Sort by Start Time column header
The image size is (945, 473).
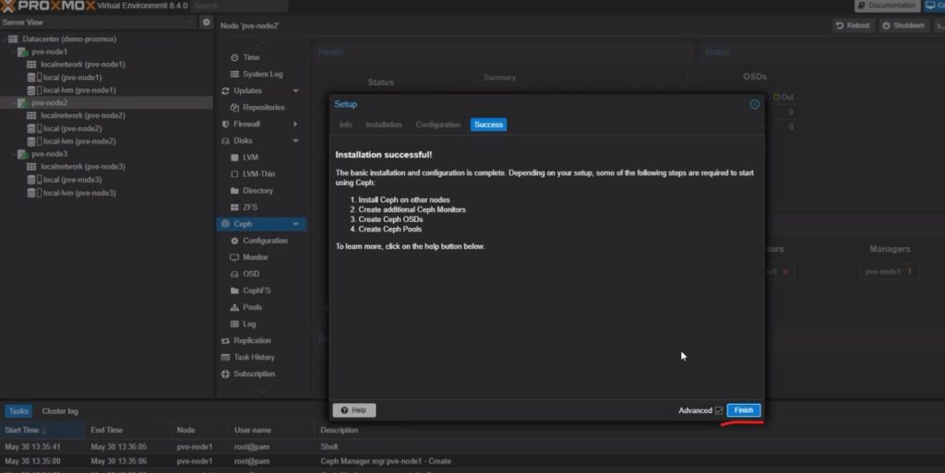point(42,430)
